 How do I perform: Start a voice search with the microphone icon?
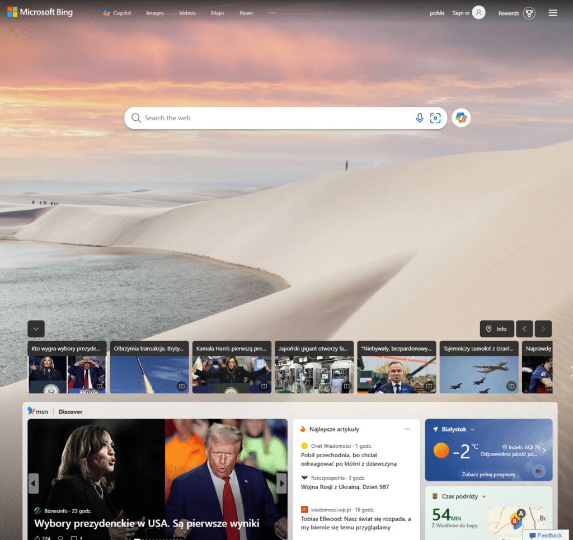tap(420, 118)
